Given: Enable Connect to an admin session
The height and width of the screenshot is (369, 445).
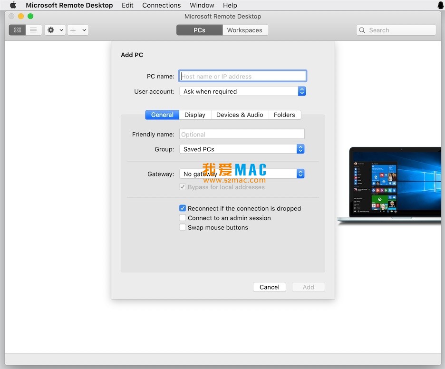Looking at the screenshot, I should [x=183, y=218].
